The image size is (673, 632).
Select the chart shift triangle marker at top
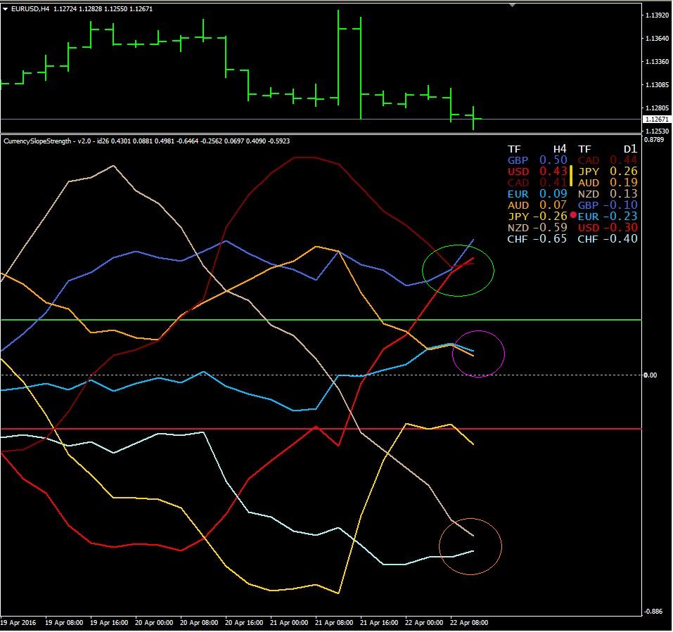click(x=512, y=5)
